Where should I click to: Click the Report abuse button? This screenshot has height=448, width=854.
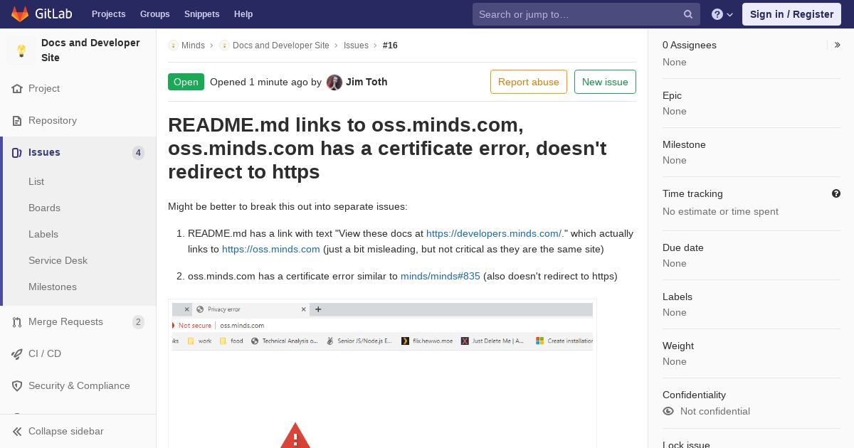529,82
